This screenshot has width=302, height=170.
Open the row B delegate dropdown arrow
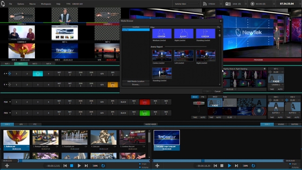(x=7, y=85)
